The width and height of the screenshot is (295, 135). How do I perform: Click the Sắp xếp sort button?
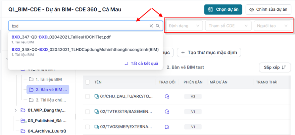point(275,68)
